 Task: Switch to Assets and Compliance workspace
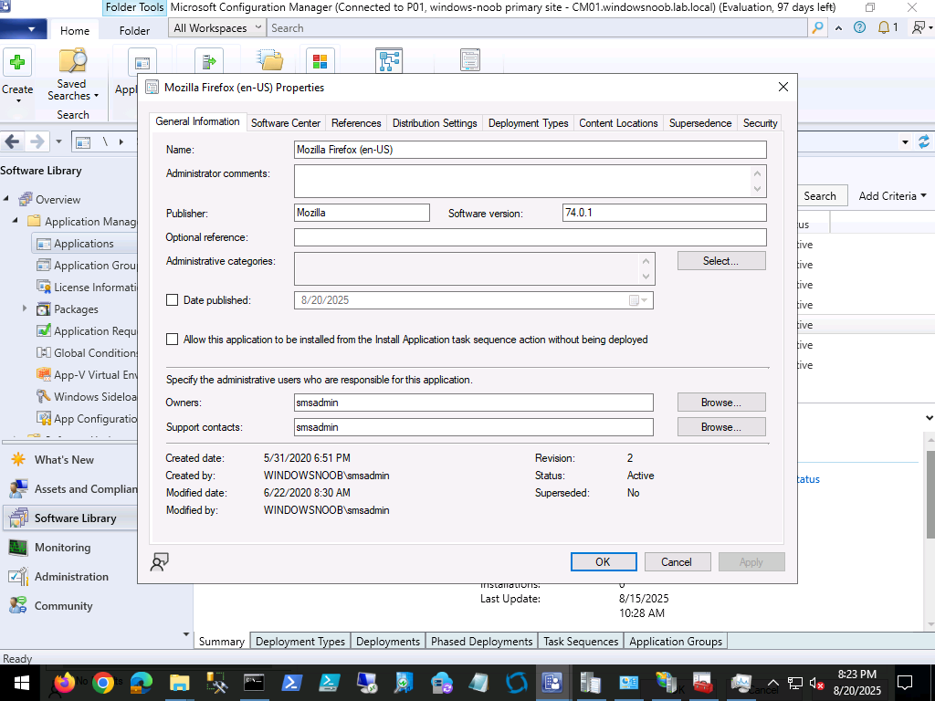pos(73,489)
